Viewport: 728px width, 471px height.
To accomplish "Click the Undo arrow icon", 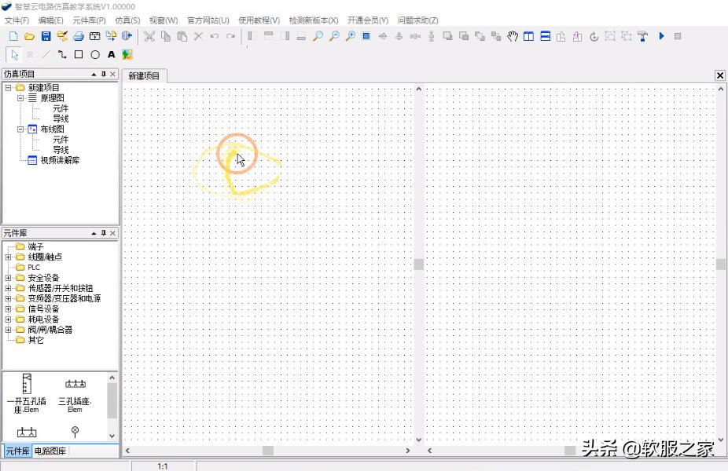I will [x=213, y=36].
